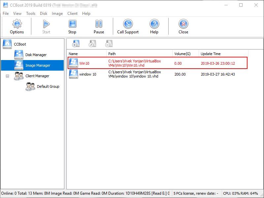Click the Edit Image icon
Viewport: 264px width, 198px height.
coord(92,44)
